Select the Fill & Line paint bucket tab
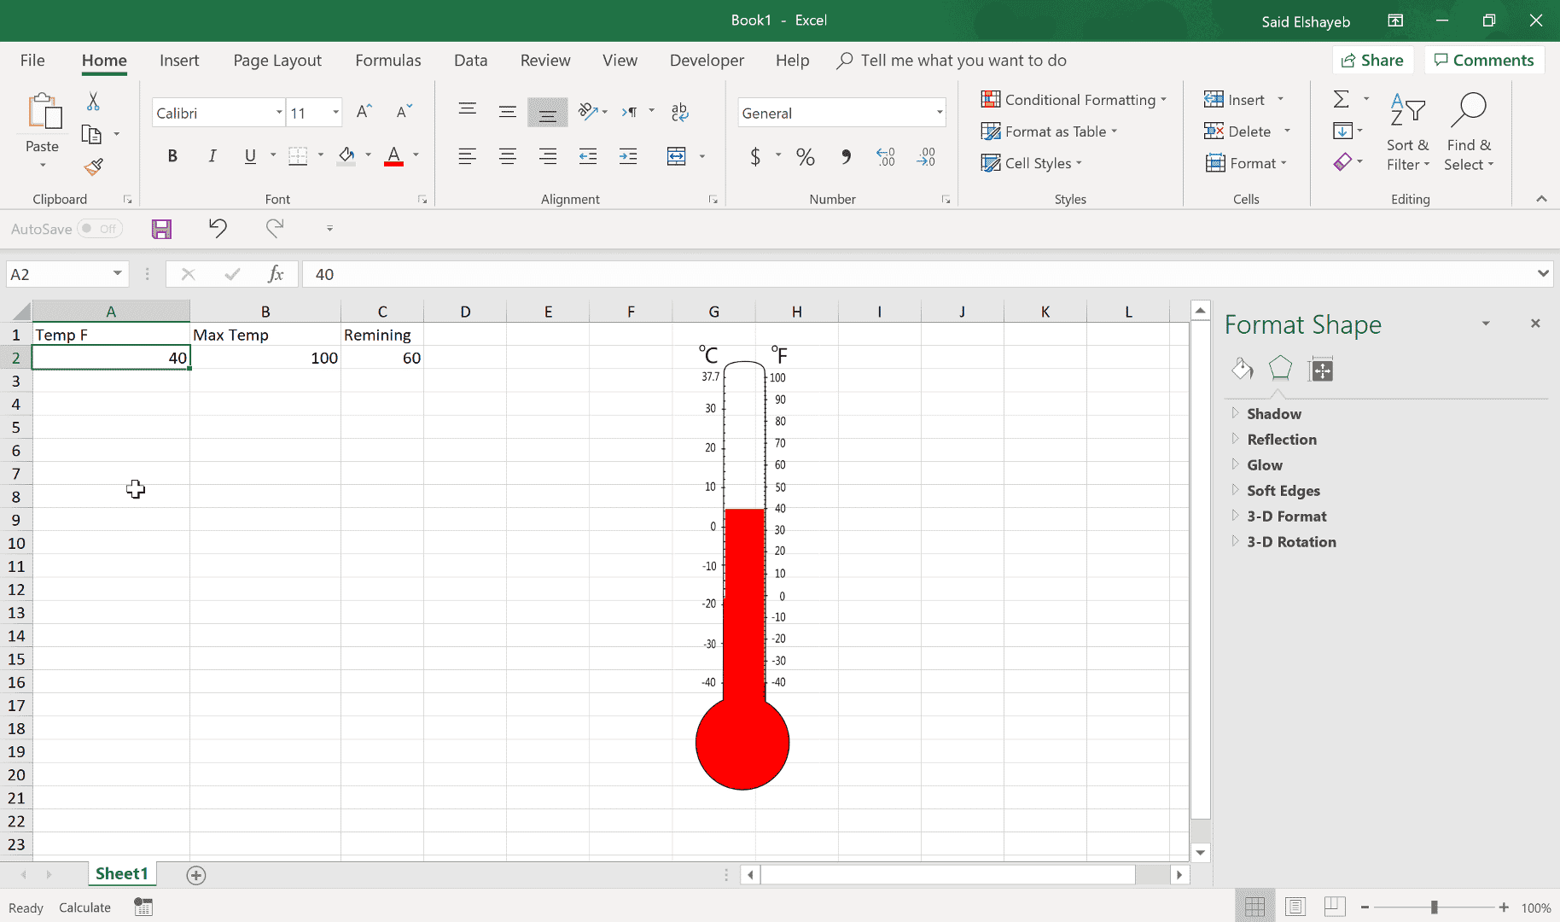1560x922 pixels. coord(1242,369)
